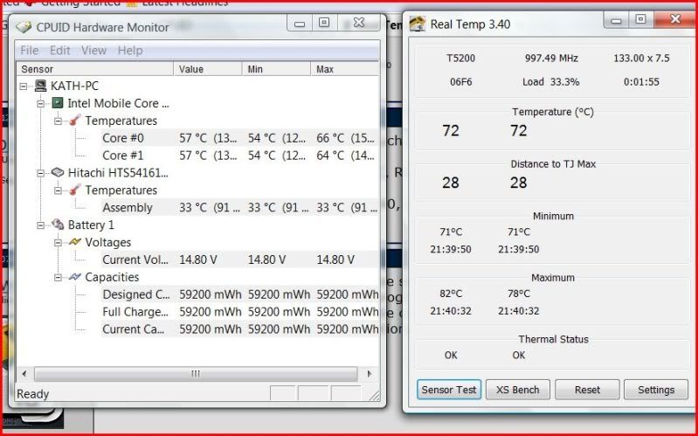
Task: Select the Core #1 row
Action: [239, 155]
